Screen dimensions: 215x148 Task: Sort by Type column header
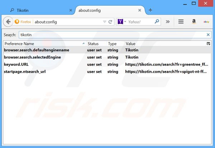(x=115, y=44)
